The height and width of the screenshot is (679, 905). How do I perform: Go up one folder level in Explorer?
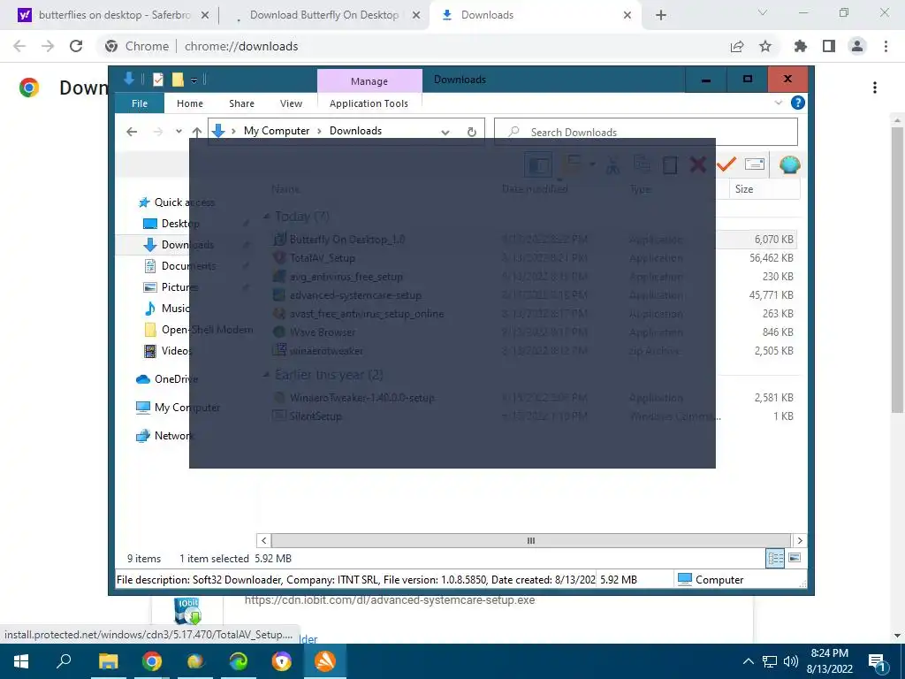tap(197, 132)
